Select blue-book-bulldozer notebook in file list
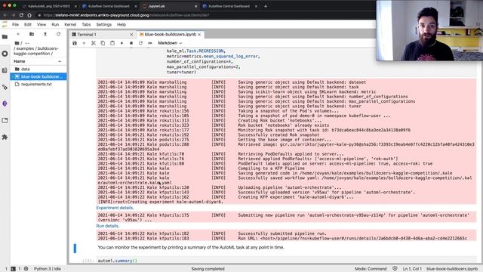Image resolution: width=483 pixels, height=272 pixels. click(38, 76)
